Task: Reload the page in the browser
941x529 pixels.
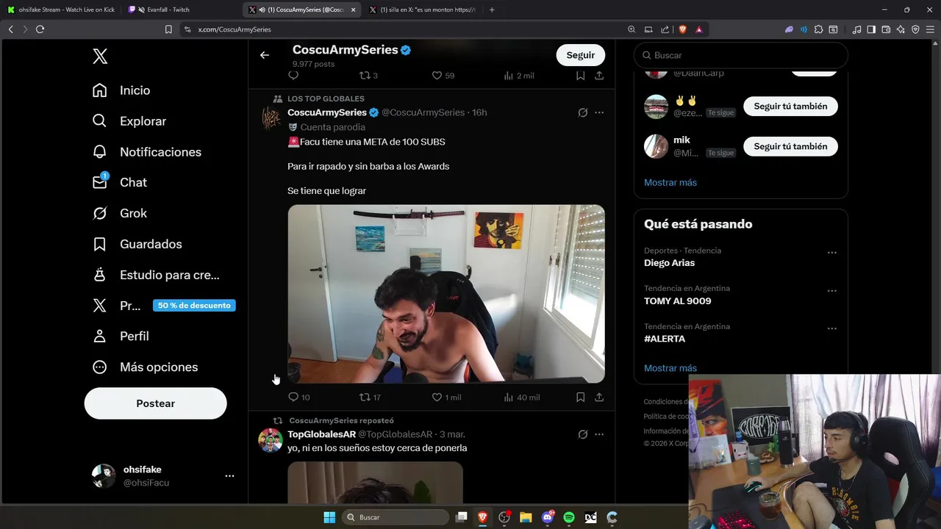Action: (x=40, y=29)
